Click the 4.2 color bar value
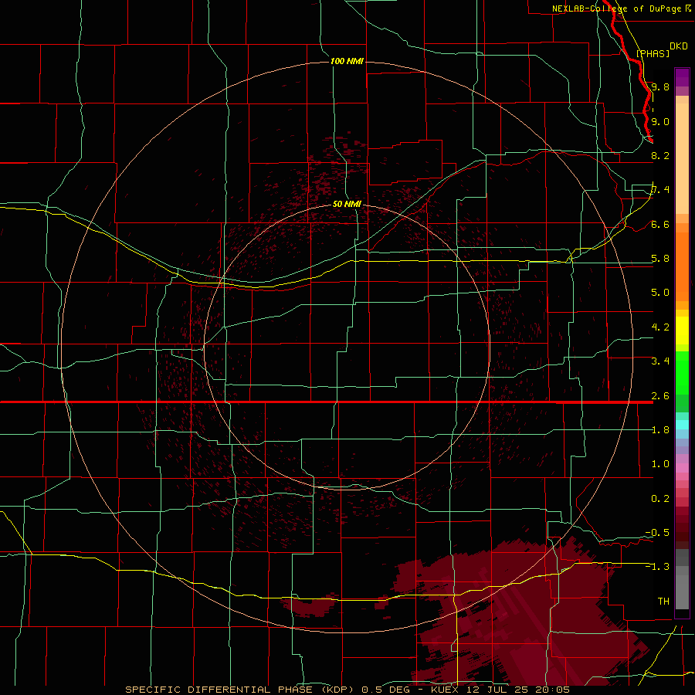The width and height of the screenshot is (695, 695). coord(660,327)
